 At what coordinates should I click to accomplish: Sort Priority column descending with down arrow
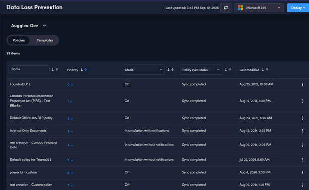[x=82, y=70]
